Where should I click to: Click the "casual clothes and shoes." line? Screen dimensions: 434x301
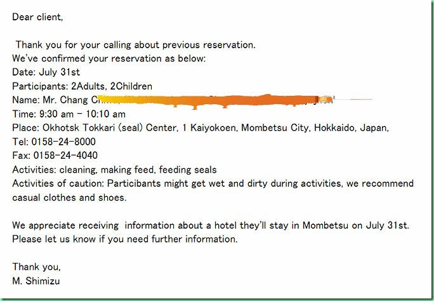(x=69, y=197)
